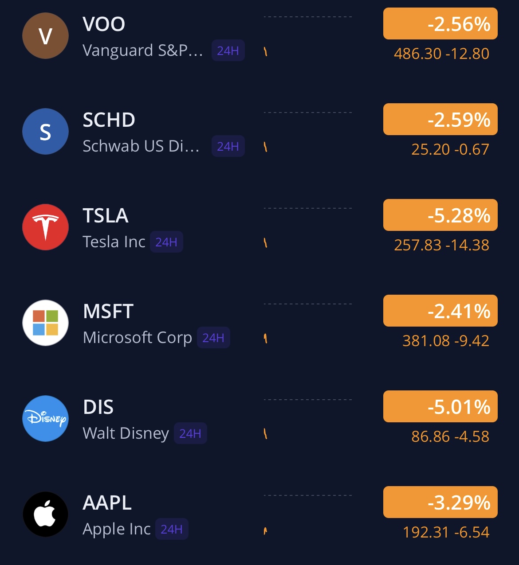Select the -2.41% badge for Microsoft
Viewport: 519px width, 565px height.
pos(440,311)
